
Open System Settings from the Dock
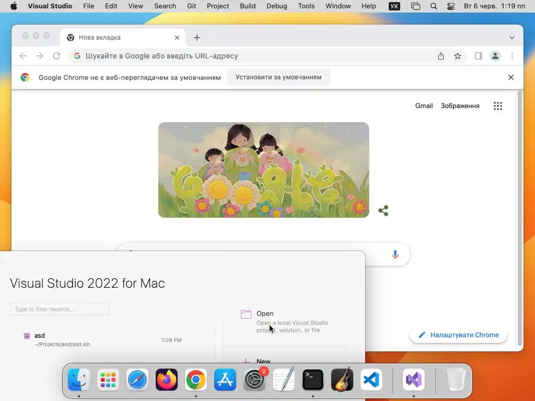click(254, 380)
